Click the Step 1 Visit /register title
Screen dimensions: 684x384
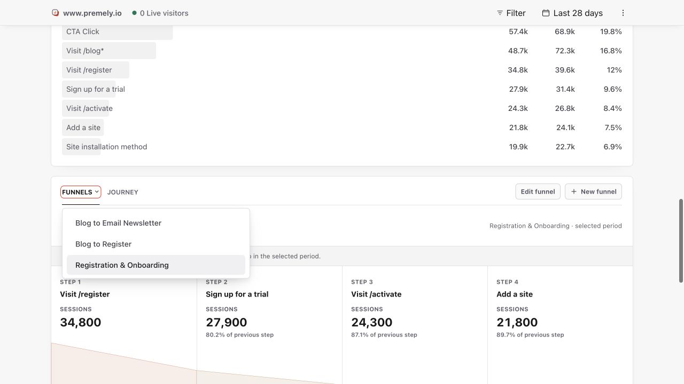[x=85, y=294]
